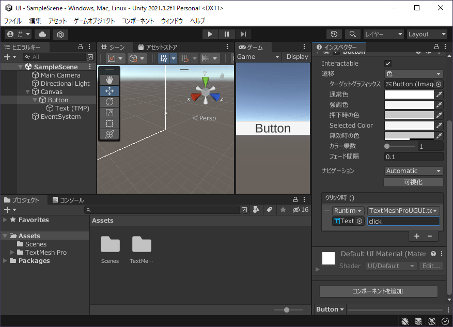This screenshot has width=453, height=327.
Task: Search by label in Project panel
Action: point(269,210)
